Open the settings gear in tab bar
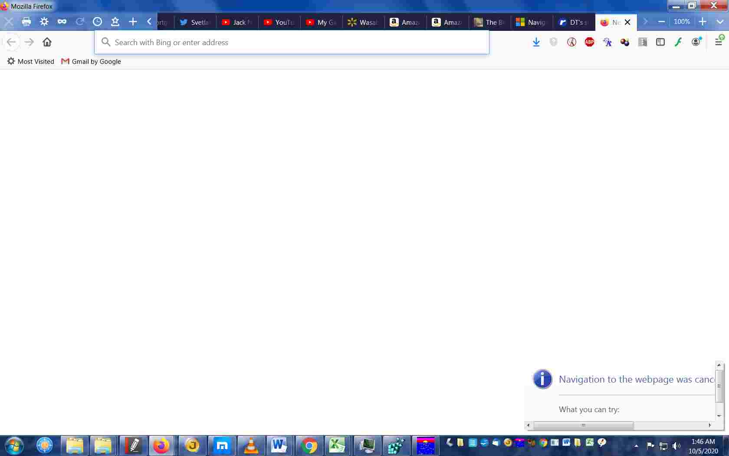The width and height of the screenshot is (729, 456). [x=44, y=21]
